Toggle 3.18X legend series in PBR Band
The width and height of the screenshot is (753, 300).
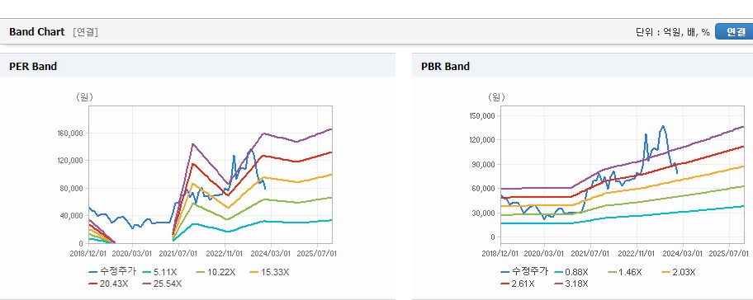(571, 284)
